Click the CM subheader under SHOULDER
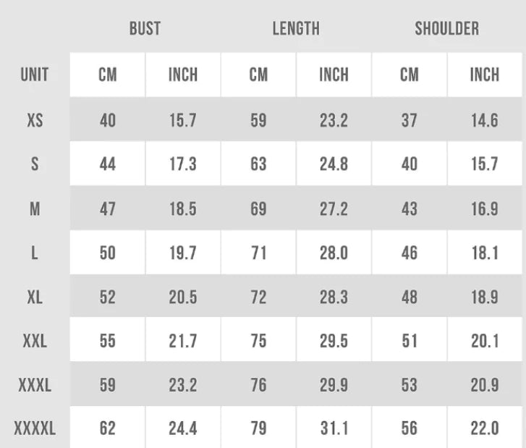526x448 pixels. (x=409, y=75)
